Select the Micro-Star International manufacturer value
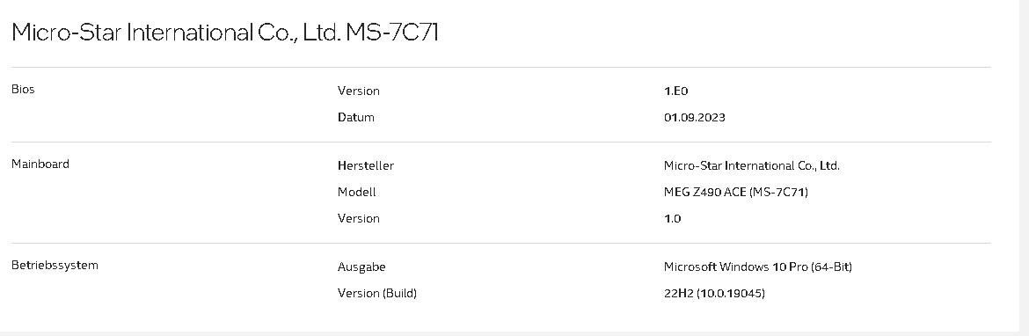The width and height of the screenshot is (1029, 336). coord(751,166)
